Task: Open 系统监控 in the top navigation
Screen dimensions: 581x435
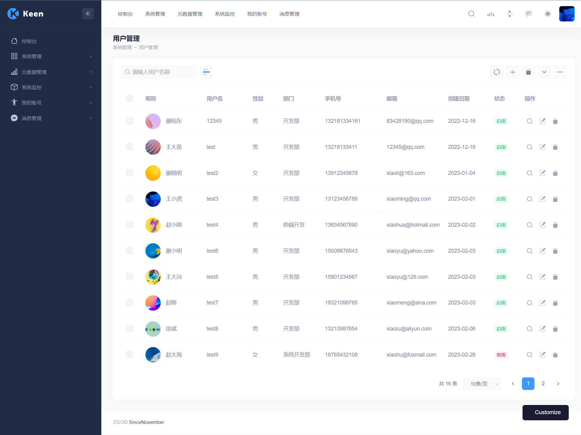Action: [x=224, y=14]
